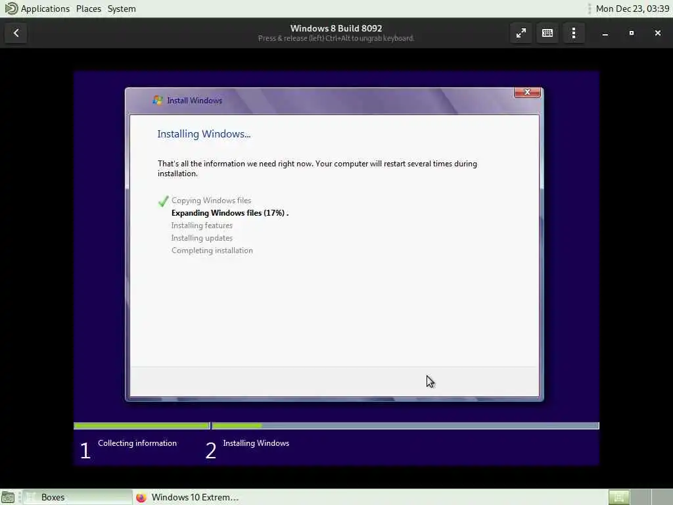This screenshot has height=505, width=673.
Task: Click the 'Collecting information' stage label
Action: pyautogui.click(x=137, y=443)
